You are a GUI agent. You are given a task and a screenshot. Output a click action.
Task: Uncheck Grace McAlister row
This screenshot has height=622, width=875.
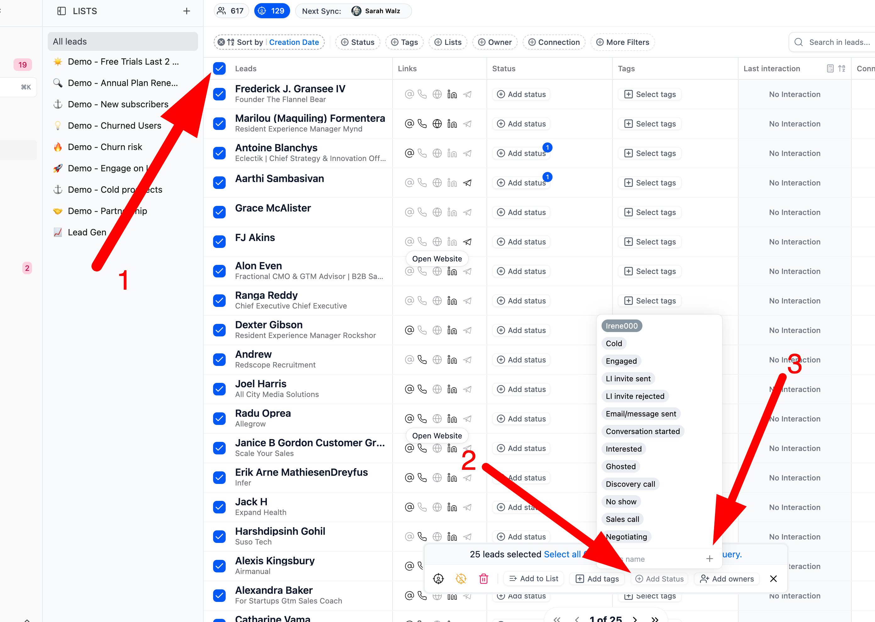click(x=219, y=212)
